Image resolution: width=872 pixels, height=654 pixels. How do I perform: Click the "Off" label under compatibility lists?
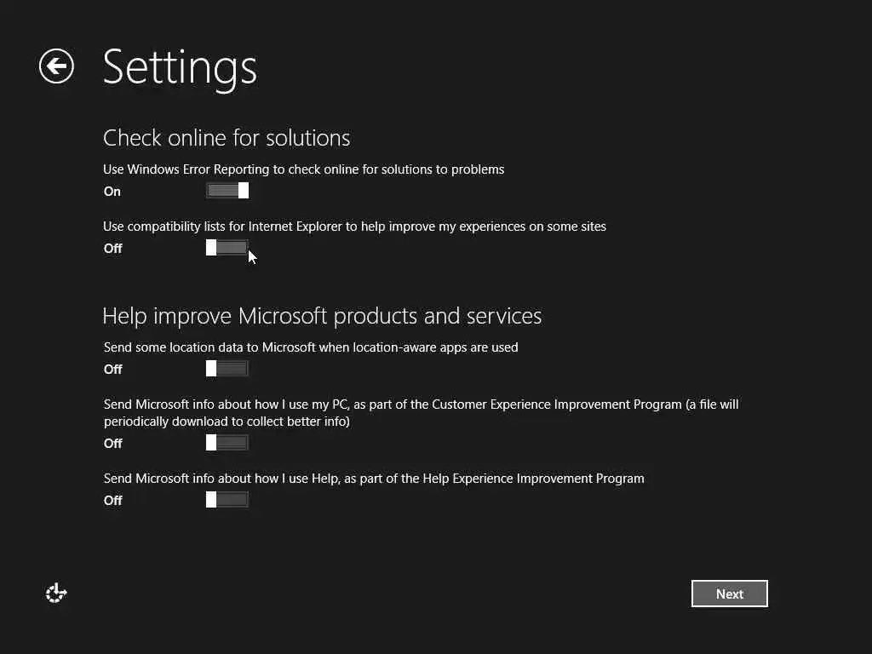113,249
